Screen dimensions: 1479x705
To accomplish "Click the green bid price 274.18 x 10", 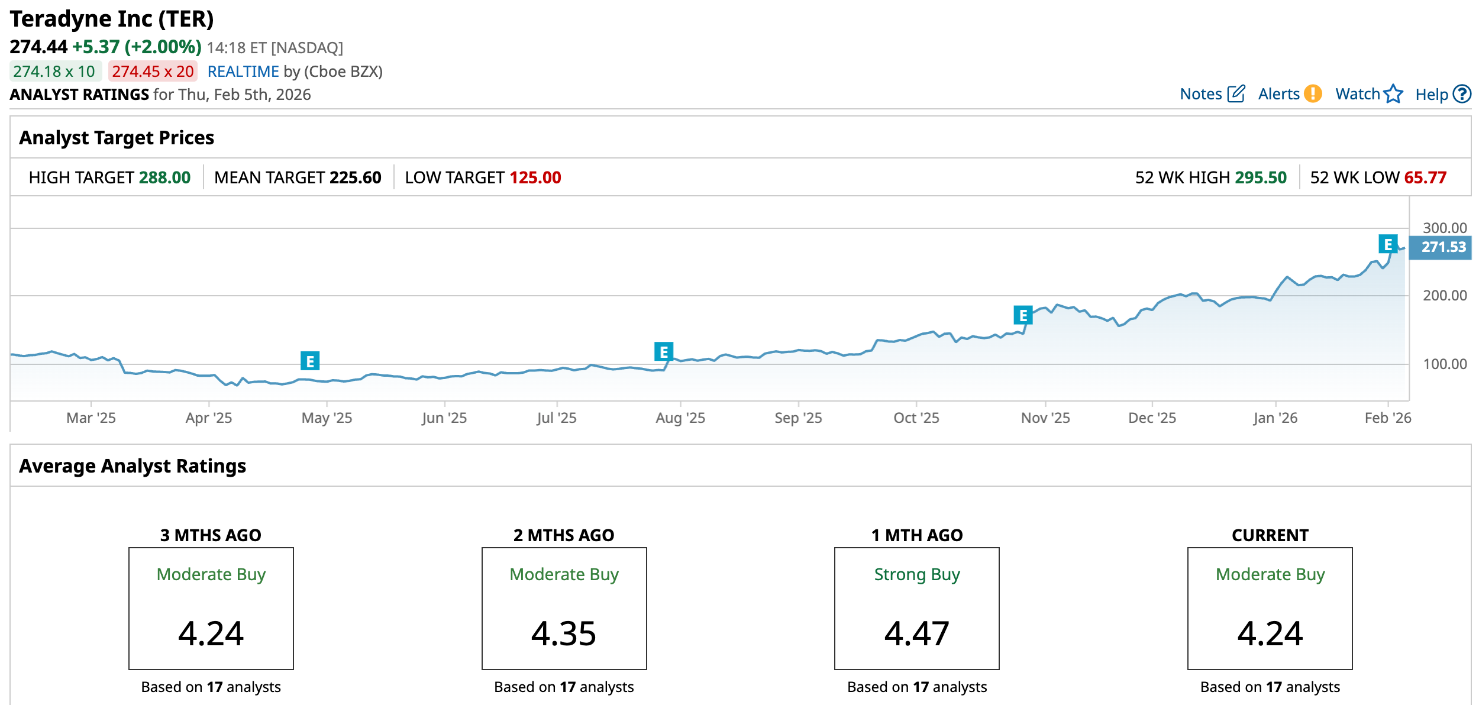I will [54, 72].
